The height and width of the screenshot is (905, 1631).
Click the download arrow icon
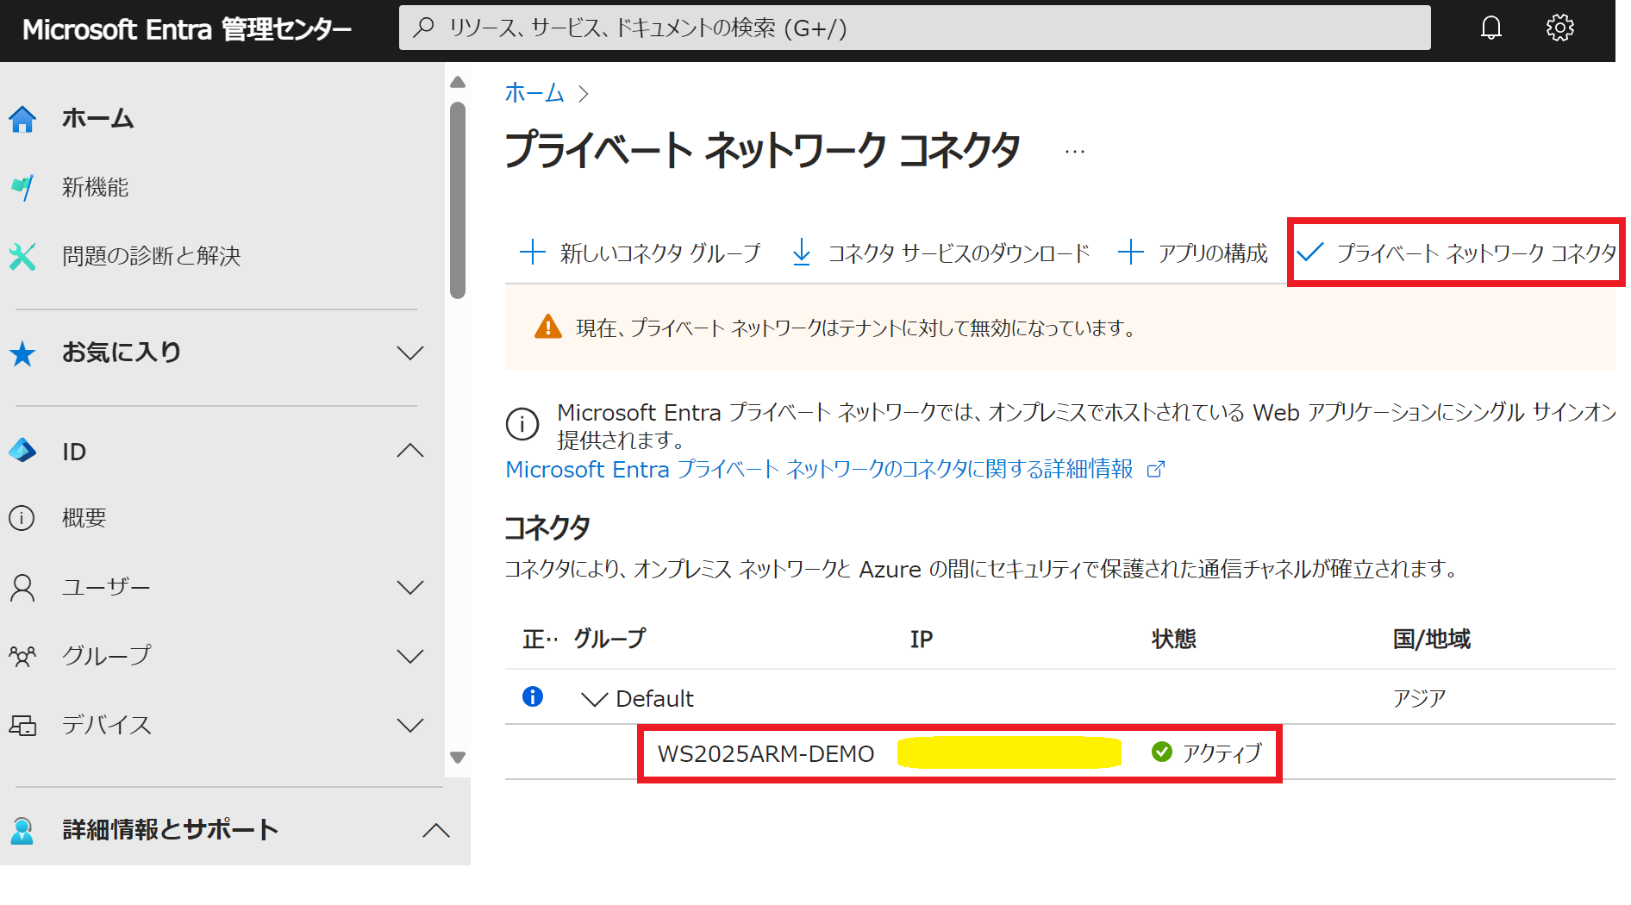[802, 253]
